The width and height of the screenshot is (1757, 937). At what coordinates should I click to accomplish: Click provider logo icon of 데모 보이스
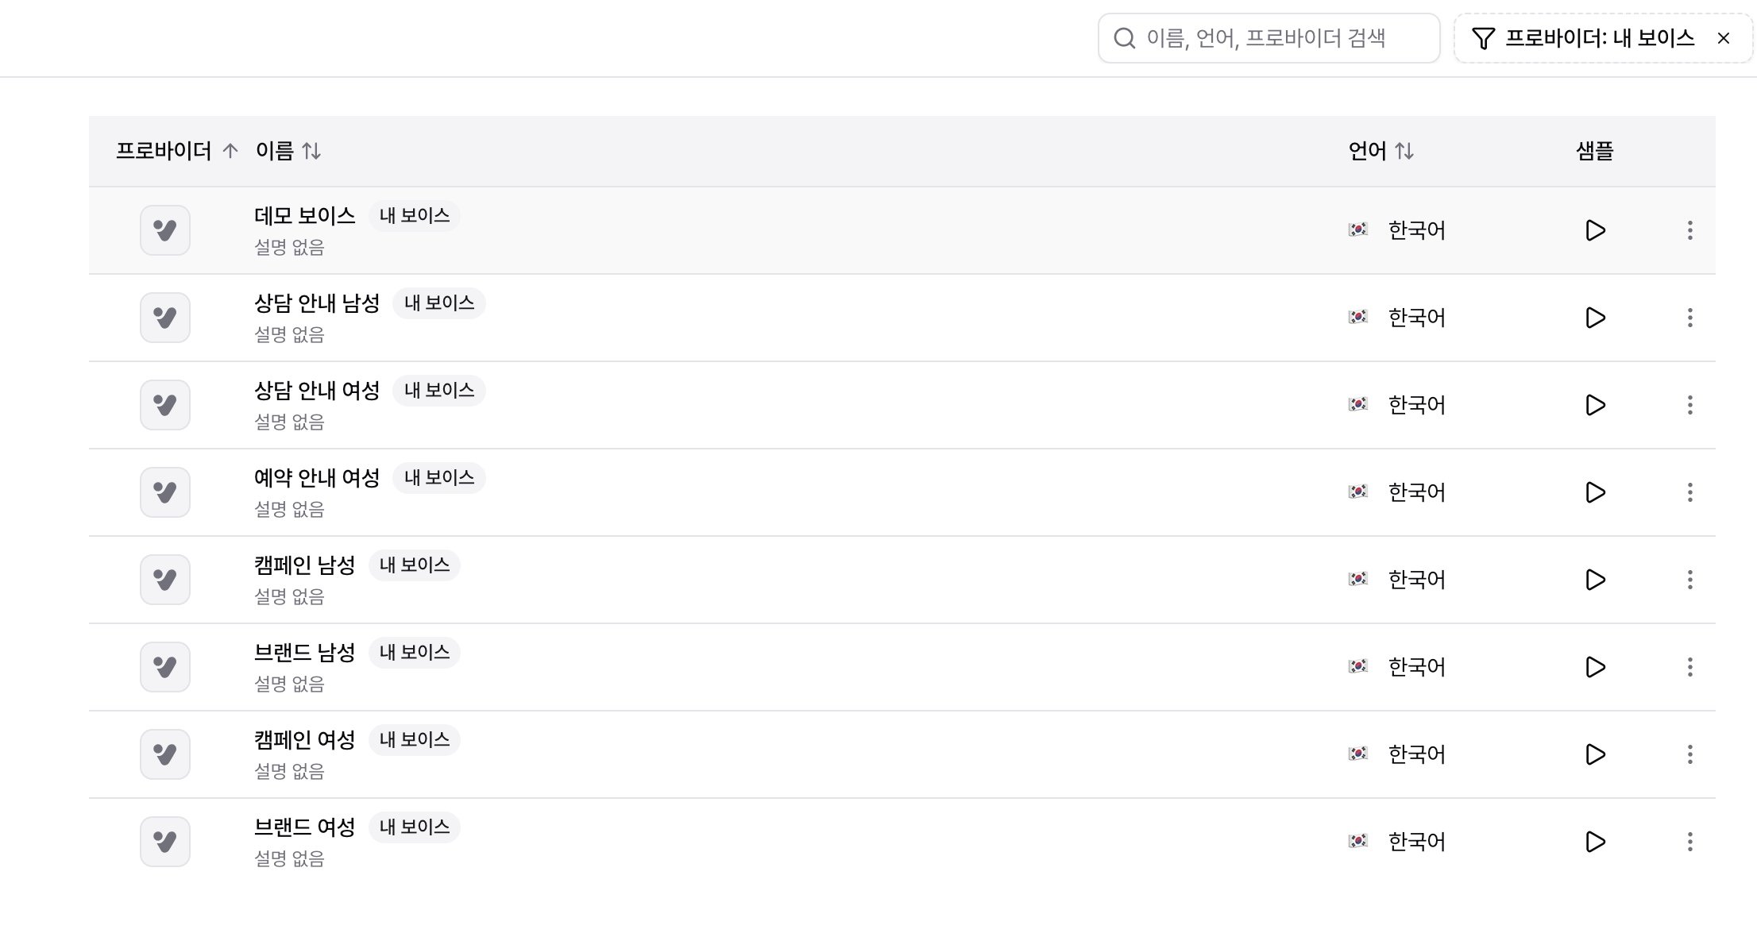(x=165, y=230)
